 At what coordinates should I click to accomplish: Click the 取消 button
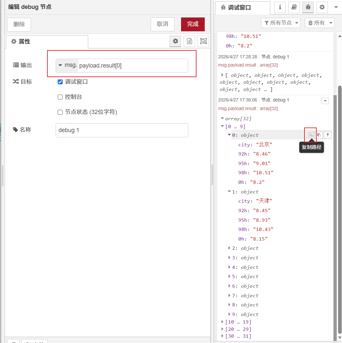tap(162, 24)
